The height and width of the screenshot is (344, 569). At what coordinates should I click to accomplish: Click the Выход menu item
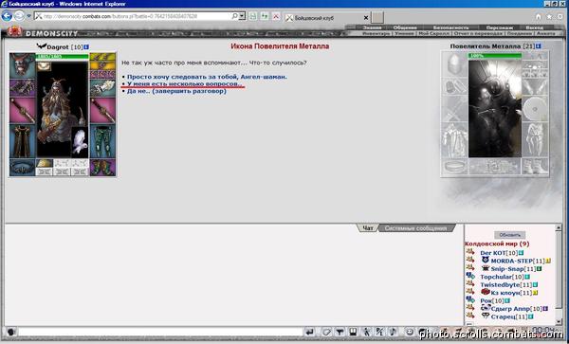[535, 27]
